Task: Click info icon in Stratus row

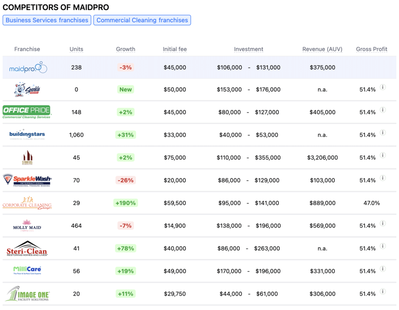Action: pos(383,155)
